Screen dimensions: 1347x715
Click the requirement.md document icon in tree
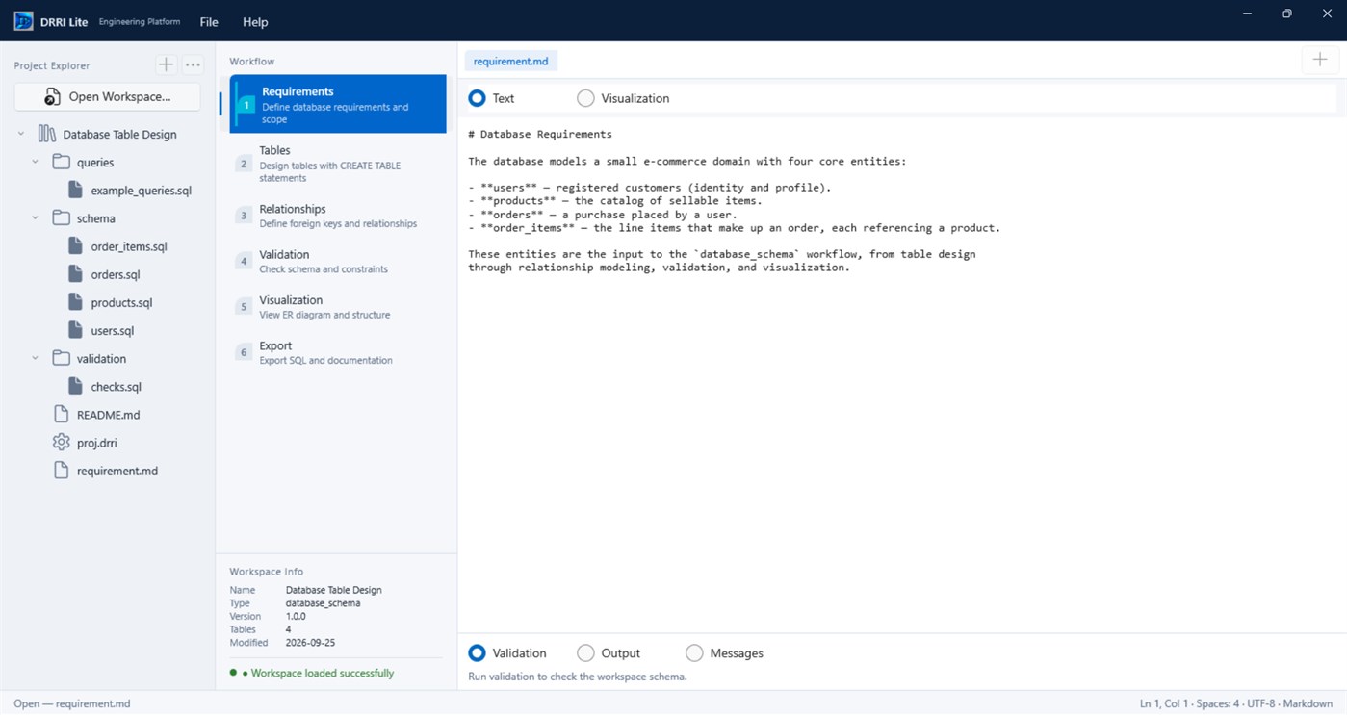click(x=61, y=470)
